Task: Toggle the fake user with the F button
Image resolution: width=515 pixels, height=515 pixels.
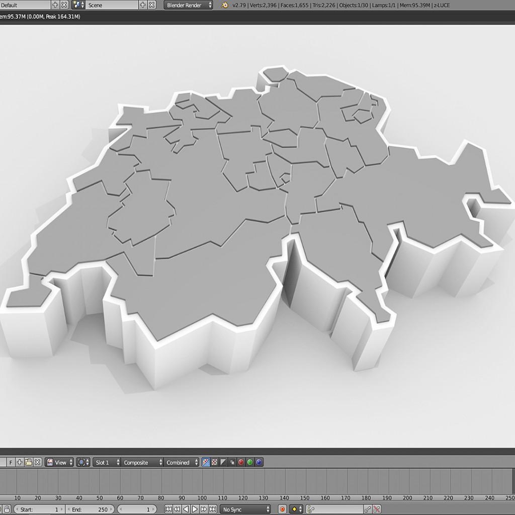Action: click(10, 462)
